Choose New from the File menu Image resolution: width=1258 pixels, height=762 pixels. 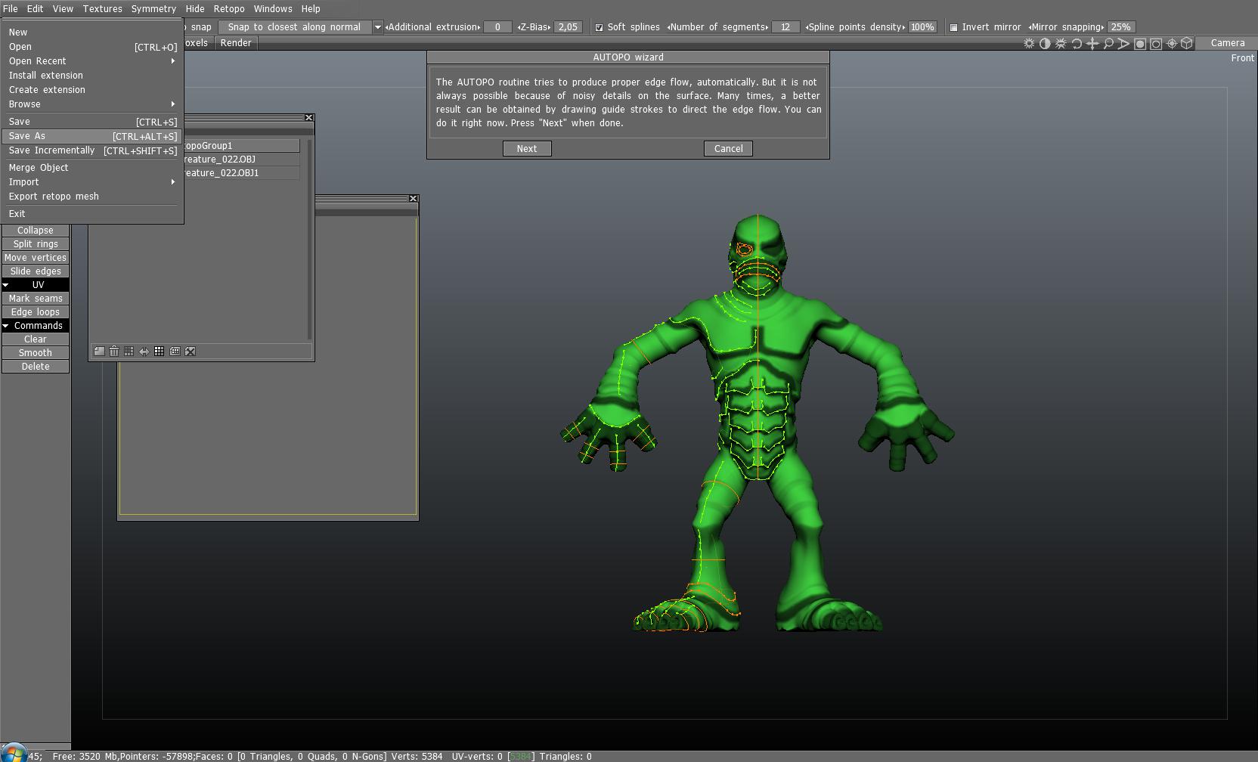[x=91, y=33]
